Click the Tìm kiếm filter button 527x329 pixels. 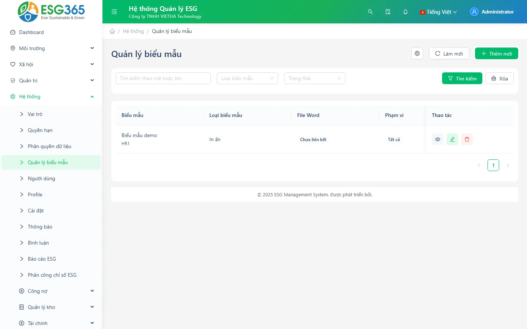[x=462, y=78]
